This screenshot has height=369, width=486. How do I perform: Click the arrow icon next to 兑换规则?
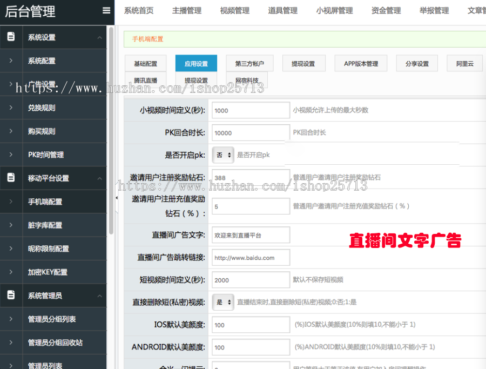(11, 108)
